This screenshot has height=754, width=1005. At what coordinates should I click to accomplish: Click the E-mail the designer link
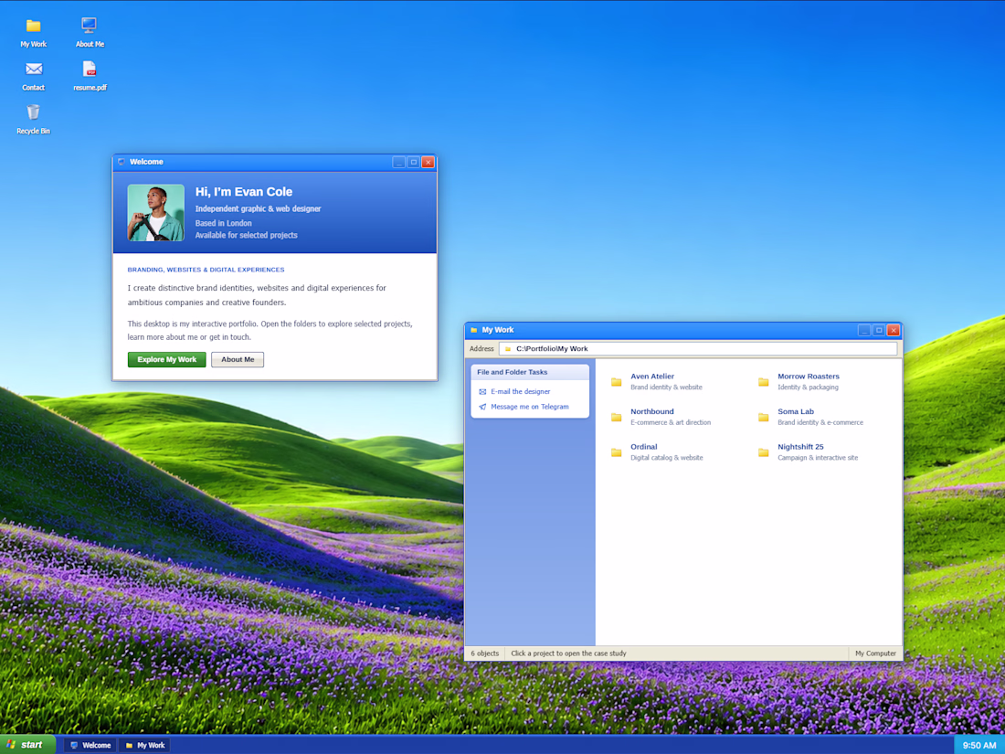point(521,392)
